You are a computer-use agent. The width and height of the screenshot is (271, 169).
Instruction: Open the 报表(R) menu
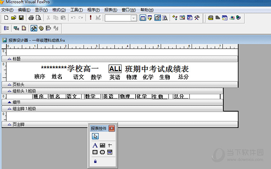(x=111, y=10)
